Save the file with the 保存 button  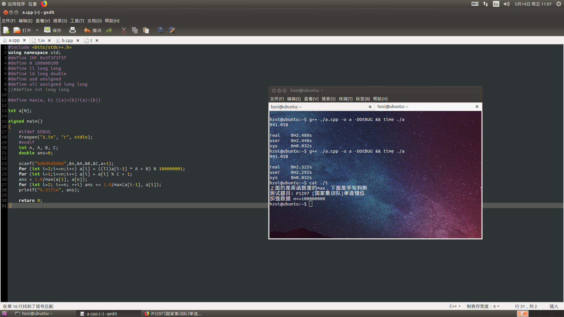53,30
